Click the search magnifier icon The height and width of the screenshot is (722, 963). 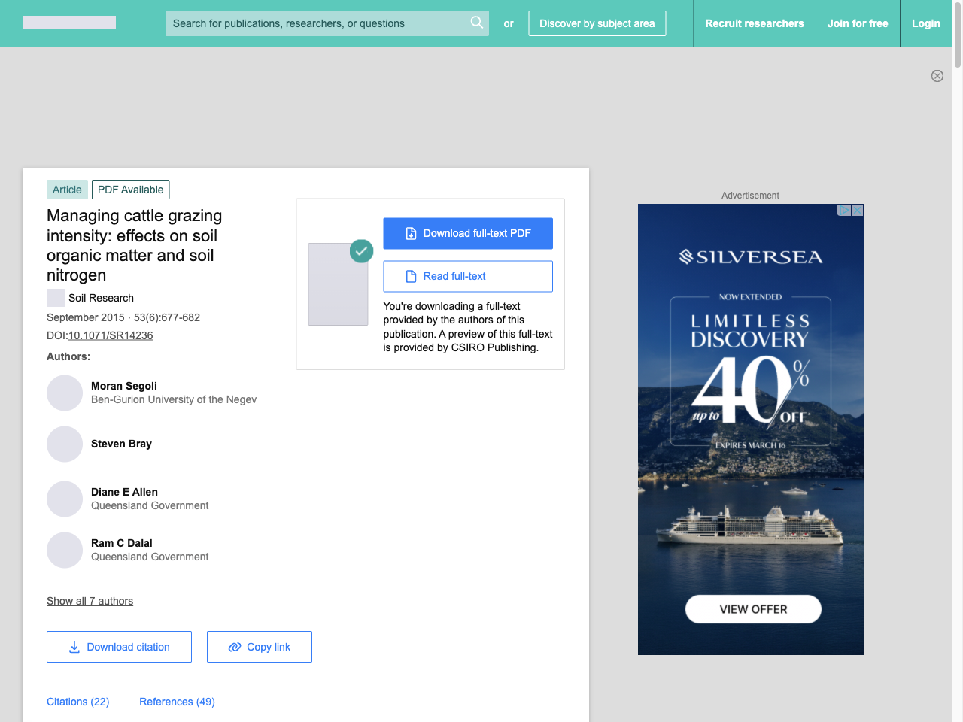click(x=476, y=23)
